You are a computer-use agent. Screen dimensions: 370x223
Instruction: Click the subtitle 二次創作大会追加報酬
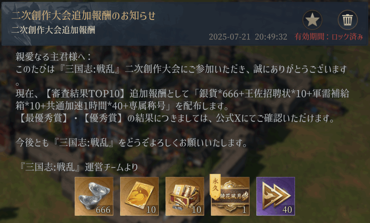pyautogui.click(x=53, y=30)
